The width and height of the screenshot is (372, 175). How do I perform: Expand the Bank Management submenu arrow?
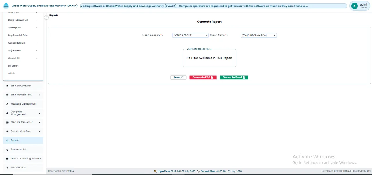point(39,95)
